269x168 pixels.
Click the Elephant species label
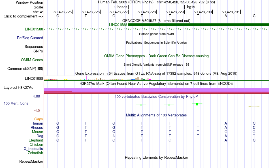tap(36, 140)
